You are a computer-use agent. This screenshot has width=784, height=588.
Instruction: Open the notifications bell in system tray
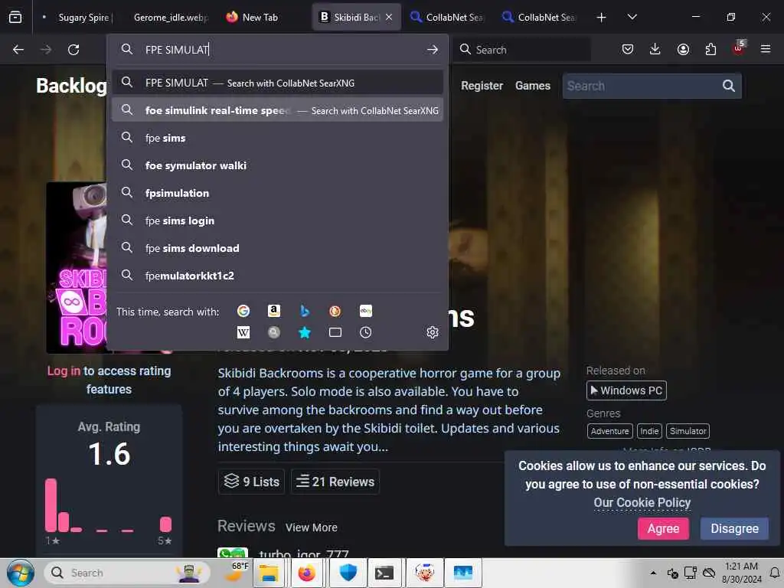point(775,573)
